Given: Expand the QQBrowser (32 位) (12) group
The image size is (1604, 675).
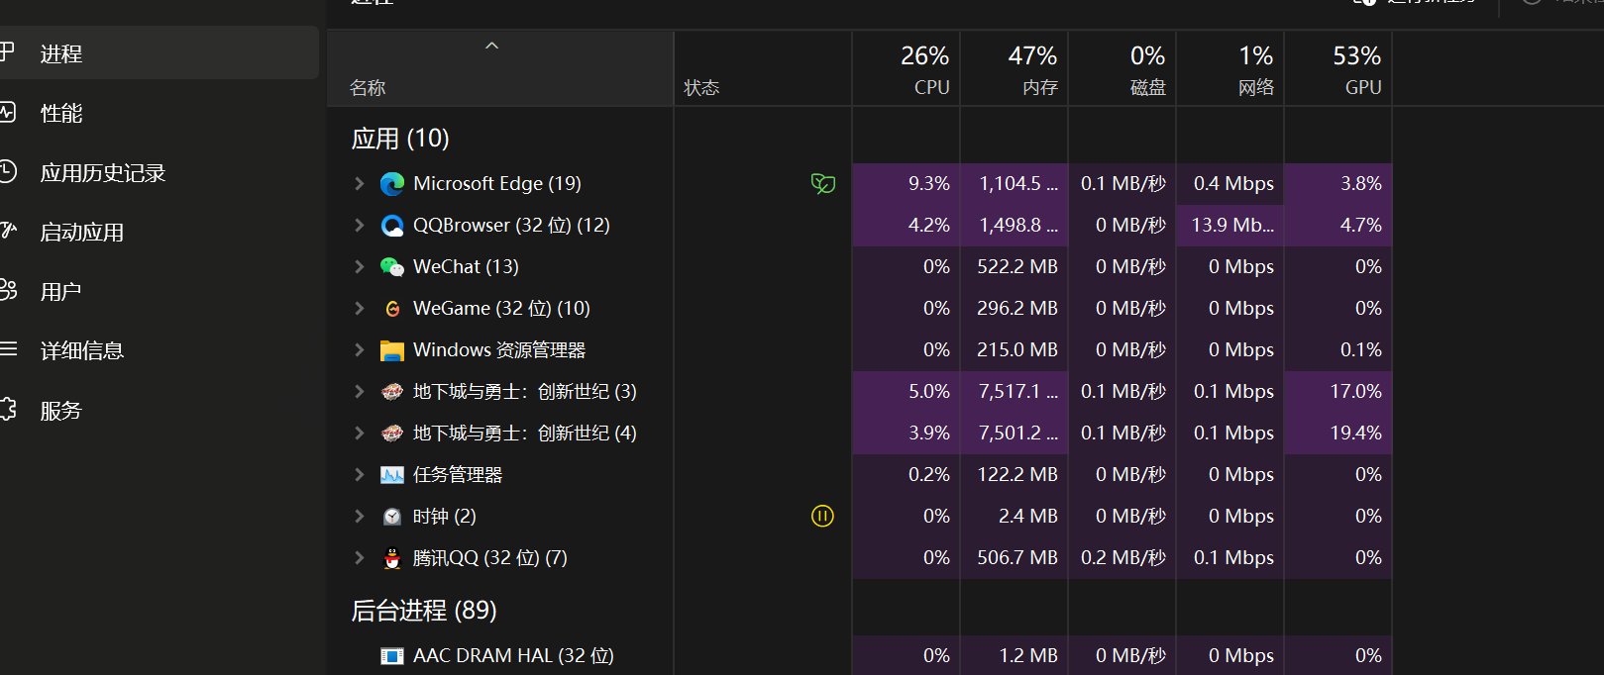Looking at the screenshot, I should pos(360,225).
